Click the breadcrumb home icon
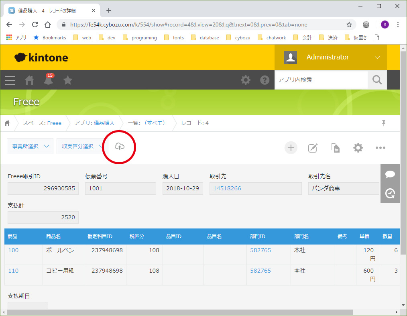The height and width of the screenshot is (316, 407). 7,123
